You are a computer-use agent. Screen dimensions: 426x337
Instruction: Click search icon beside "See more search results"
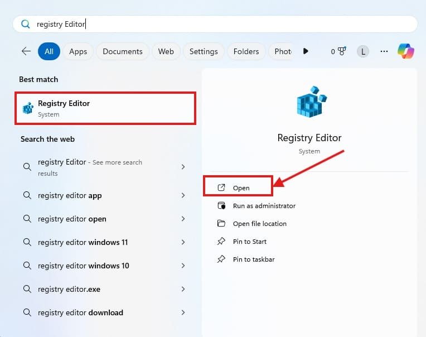[27, 167]
